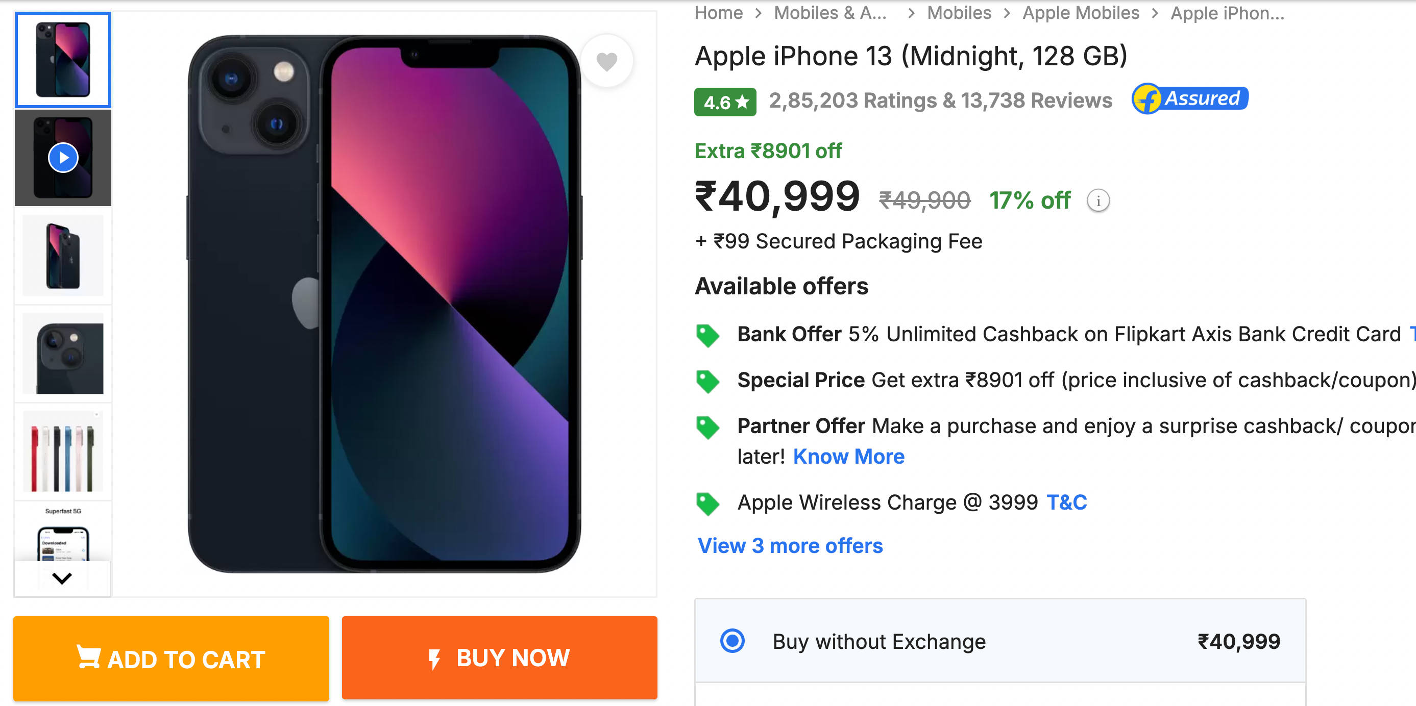The height and width of the screenshot is (706, 1416).
Task: Click BUY NOW button
Action: click(499, 658)
